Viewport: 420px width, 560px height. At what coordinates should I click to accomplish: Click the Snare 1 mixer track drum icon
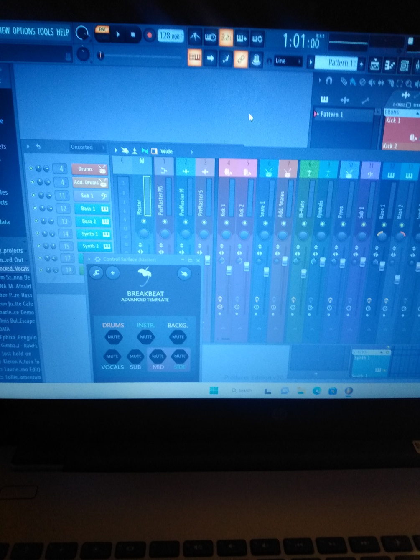pos(268,173)
